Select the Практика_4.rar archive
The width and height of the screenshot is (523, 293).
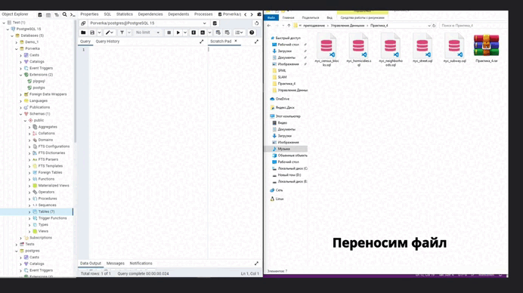point(486,48)
